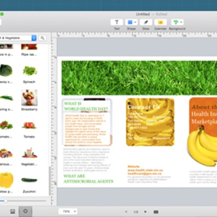217x217 pixels.
Task: Open the settings gear panel
Action: click(x=25, y=211)
